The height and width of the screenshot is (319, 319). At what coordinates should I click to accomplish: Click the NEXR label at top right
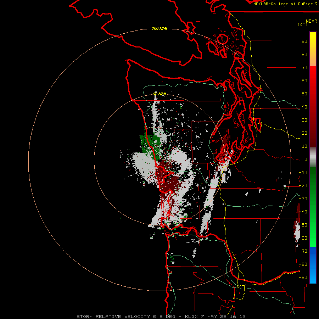(311, 21)
